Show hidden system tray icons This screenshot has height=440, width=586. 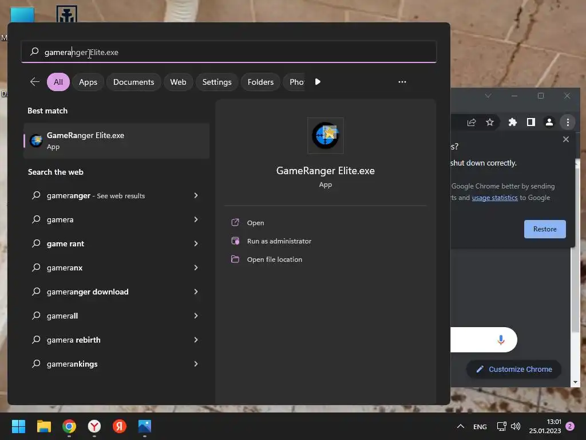[x=461, y=426]
